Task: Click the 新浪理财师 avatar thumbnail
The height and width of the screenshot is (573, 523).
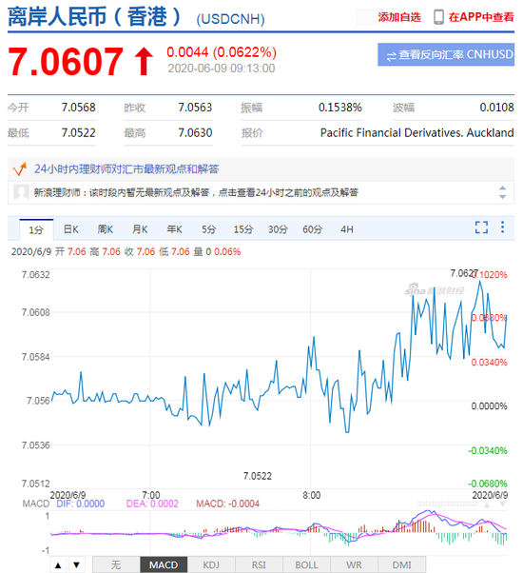Action: 21,192
